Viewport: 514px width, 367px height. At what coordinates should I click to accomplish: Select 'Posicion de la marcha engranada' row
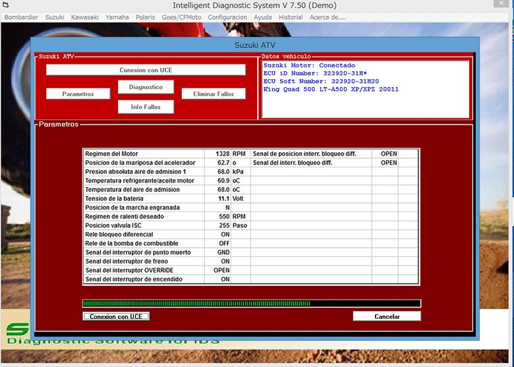(144, 208)
